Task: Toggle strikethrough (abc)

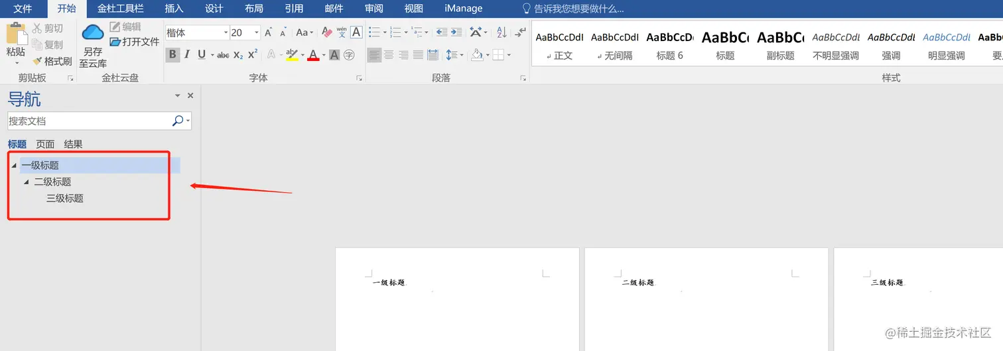Action: pyautogui.click(x=223, y=55)
